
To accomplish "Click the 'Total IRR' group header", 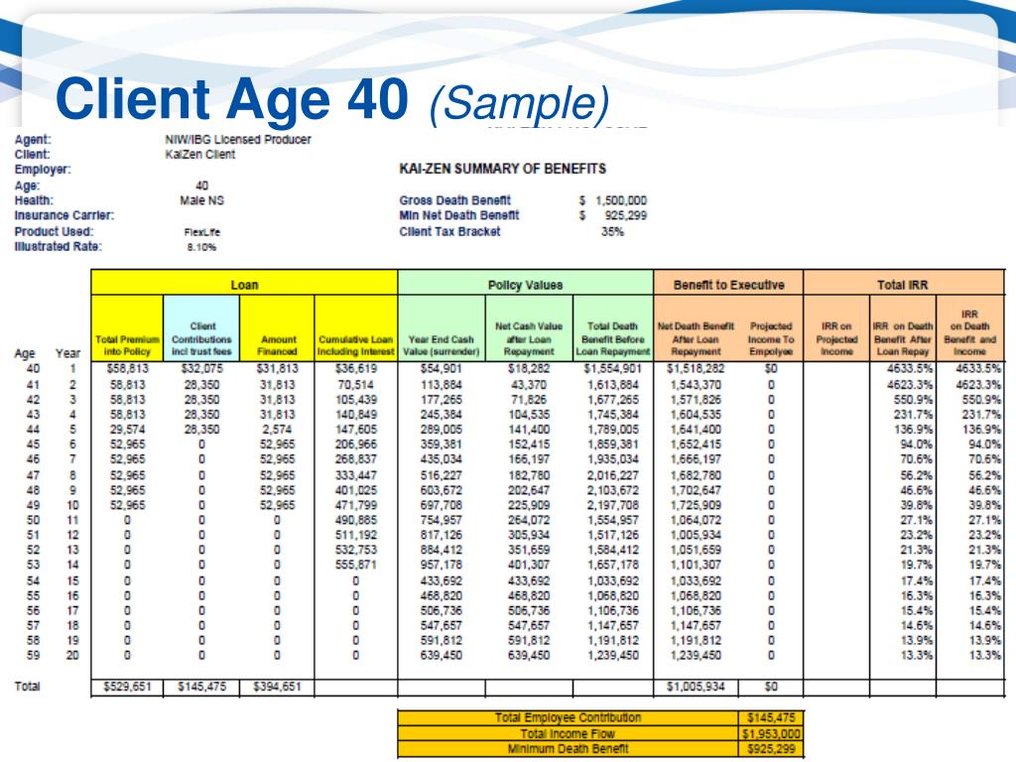I will point(903,285).
